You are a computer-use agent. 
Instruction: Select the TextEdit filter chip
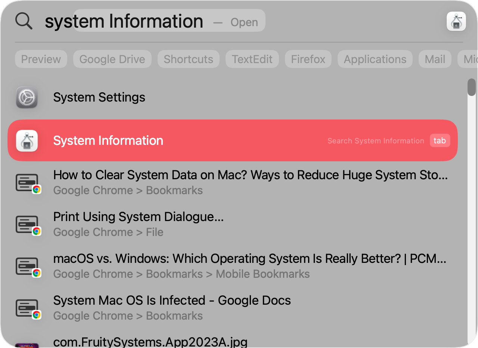coord(252,59)
